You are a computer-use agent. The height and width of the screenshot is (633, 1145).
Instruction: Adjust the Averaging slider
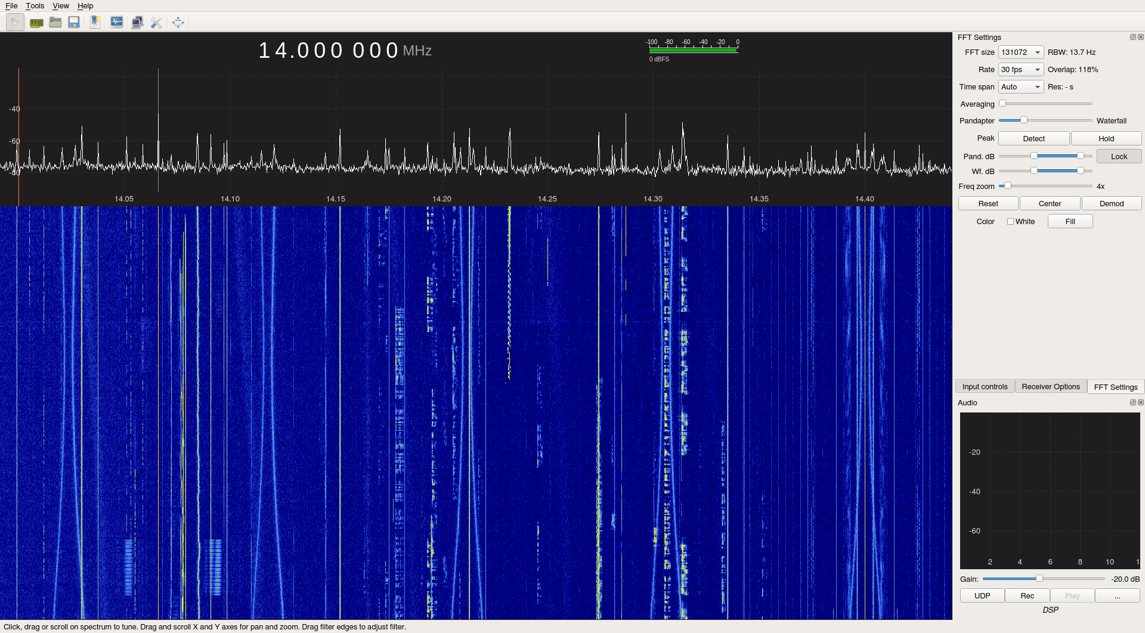[1045, 104]
